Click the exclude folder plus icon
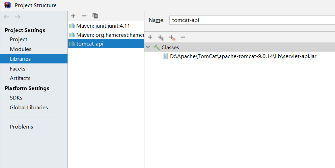This screenshot has height=168, width=335. (172, 38)
